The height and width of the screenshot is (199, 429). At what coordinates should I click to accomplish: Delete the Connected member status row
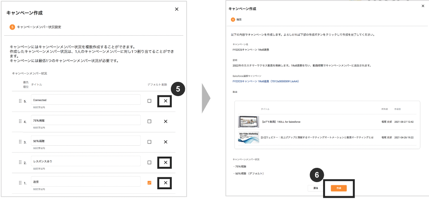pos(165,101)
